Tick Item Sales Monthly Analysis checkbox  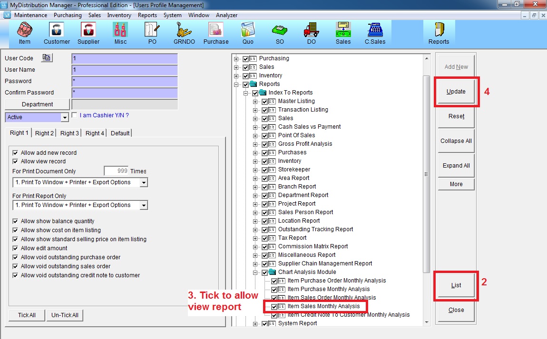274,306
